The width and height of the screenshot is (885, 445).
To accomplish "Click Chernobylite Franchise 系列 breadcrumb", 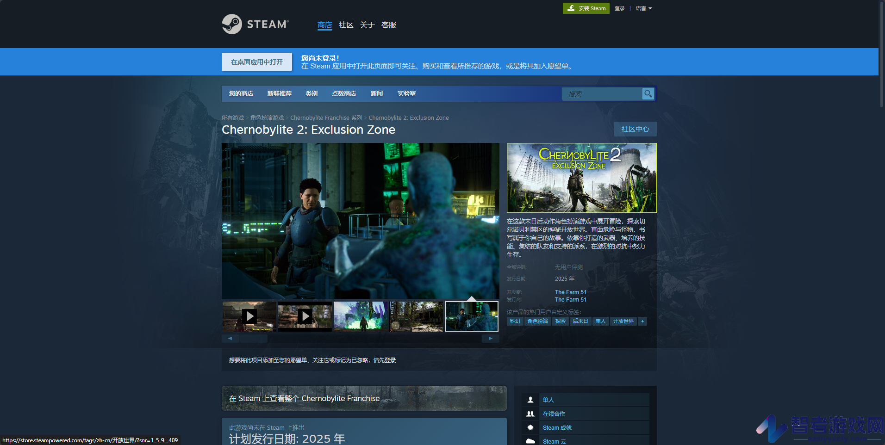I will (x=326, y=118).
